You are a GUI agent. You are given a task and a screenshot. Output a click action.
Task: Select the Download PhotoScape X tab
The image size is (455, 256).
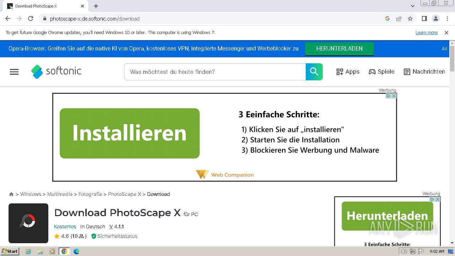click(x=45, y=6)
